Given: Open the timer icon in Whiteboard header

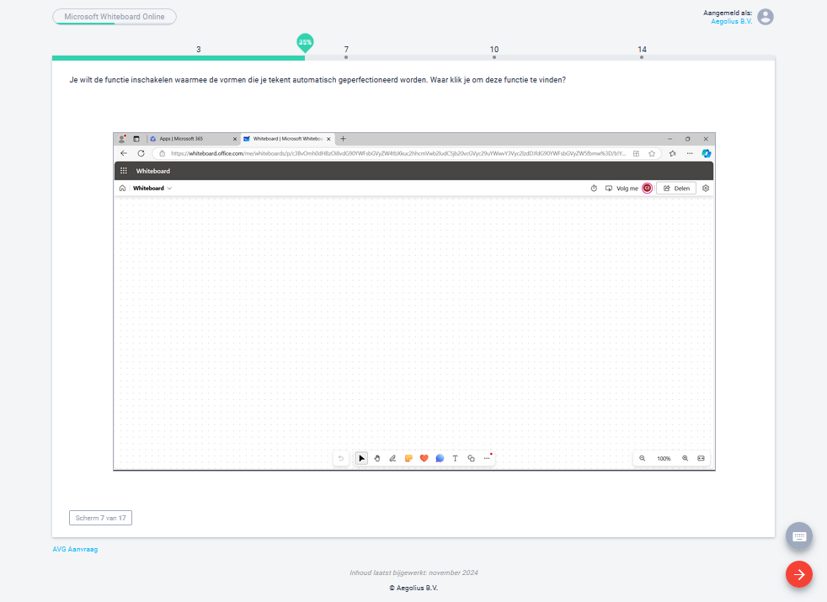Looking at the screenshot, I should click(594, 189).
